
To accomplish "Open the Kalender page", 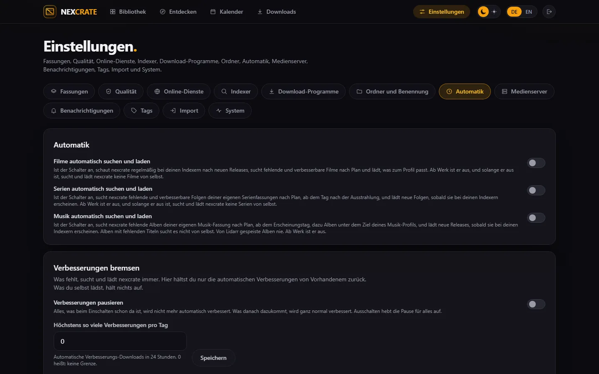I will pyautogui.click(x=227, y=12).
